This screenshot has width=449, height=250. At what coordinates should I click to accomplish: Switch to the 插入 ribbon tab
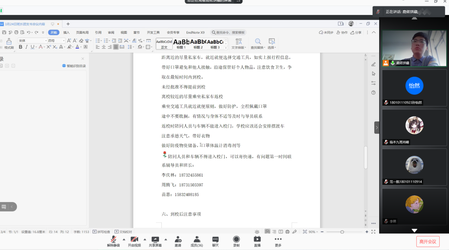tap(66, 32)
